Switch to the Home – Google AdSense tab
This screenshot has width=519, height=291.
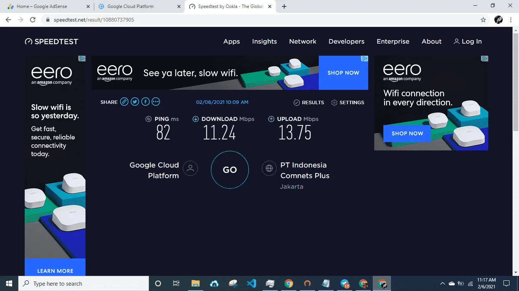(x=47, y=6)
